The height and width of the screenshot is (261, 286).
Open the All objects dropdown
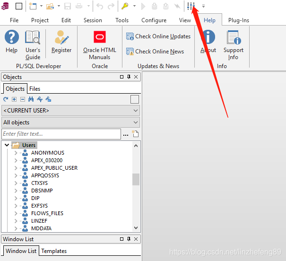(x=70, y=122)
